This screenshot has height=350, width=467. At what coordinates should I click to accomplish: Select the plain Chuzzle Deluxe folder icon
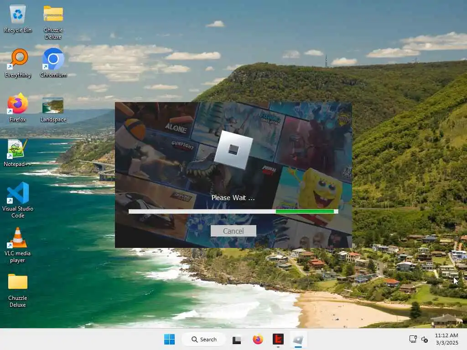(x=18, y=290)
